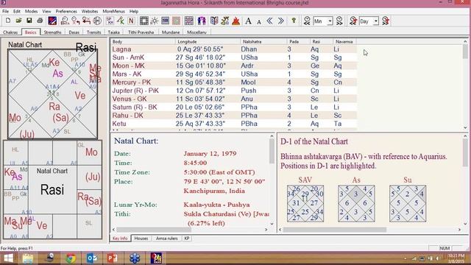Click the New chart icon
The width and height of the screenshot is (471, 265).
click(x=8, y=21)
